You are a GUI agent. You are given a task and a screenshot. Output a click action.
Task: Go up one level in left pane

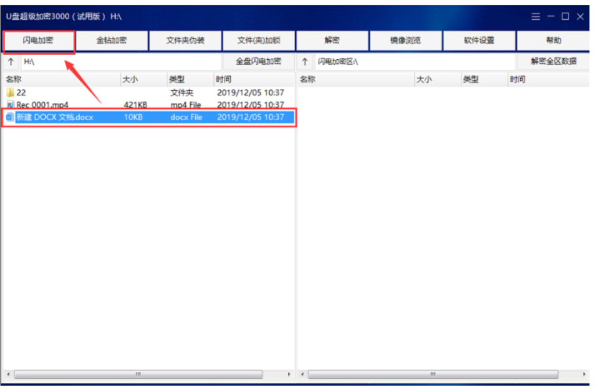(x=11, y=62)
